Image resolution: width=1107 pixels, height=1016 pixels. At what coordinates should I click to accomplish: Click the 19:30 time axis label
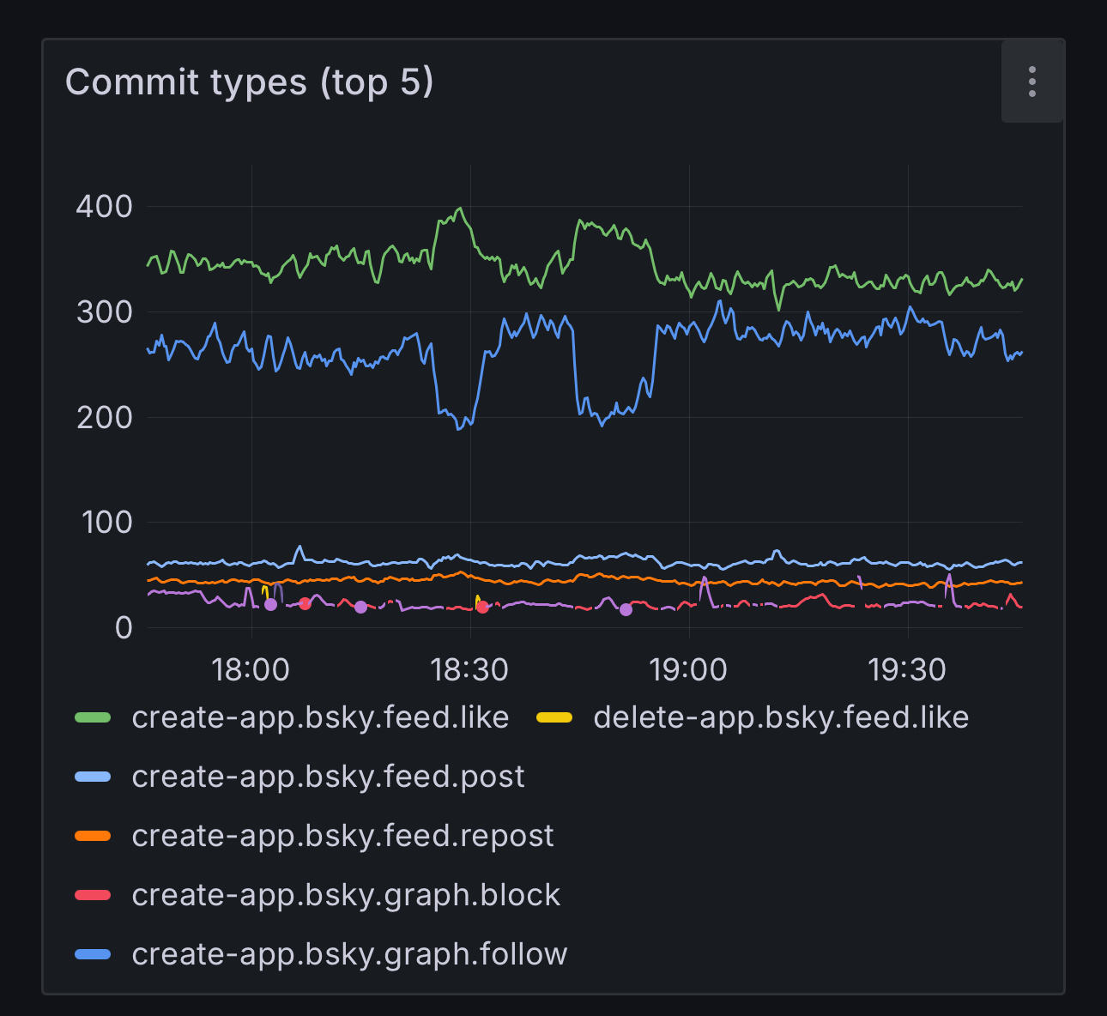[907, 669]
